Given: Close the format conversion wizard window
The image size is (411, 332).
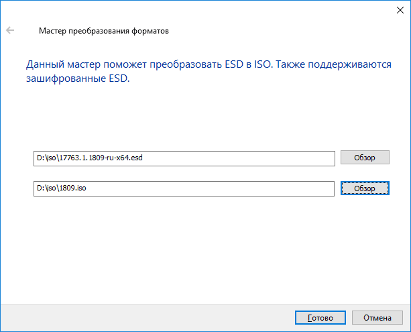Looking at the screenshot, I should [395, 10].
